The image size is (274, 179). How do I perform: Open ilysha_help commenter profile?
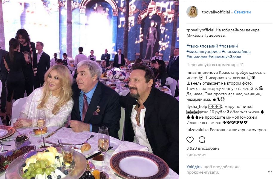click(x=197, y=106)
